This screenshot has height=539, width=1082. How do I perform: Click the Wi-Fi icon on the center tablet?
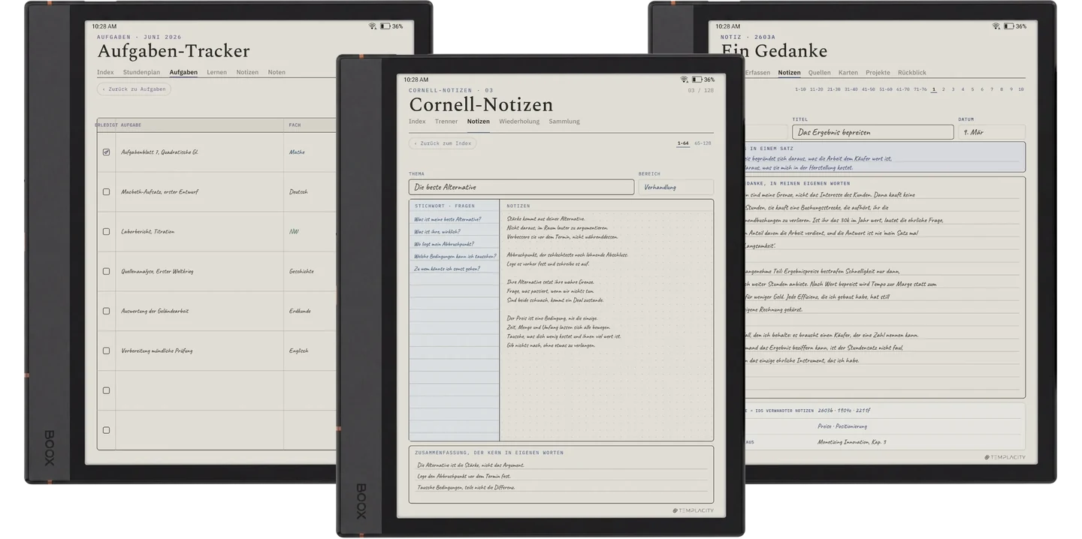(x=685, y=80)
